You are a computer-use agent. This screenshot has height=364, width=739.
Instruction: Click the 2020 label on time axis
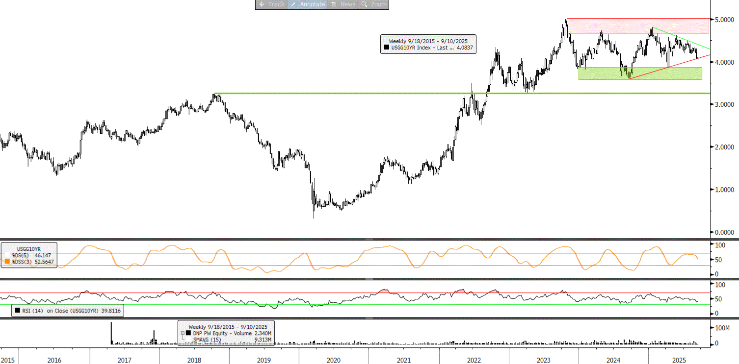333,360
